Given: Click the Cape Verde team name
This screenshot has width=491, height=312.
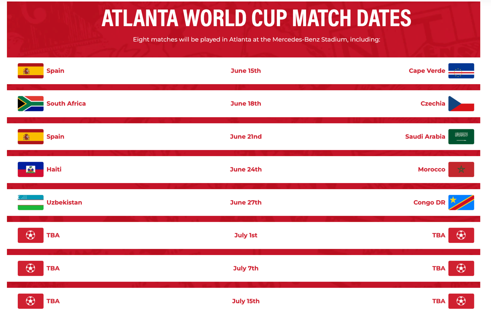Looking at the screenshot, I should (x=427, y=71).
